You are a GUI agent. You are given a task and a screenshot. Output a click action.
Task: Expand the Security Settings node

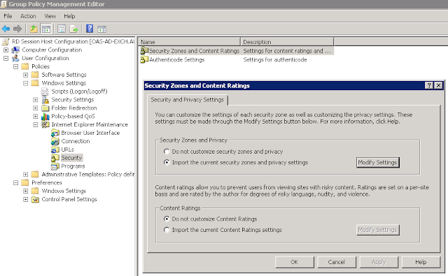36,100
